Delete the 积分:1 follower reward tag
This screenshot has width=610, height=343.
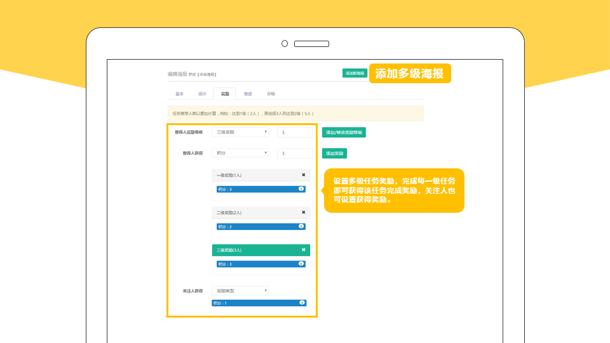coord(301,303)
